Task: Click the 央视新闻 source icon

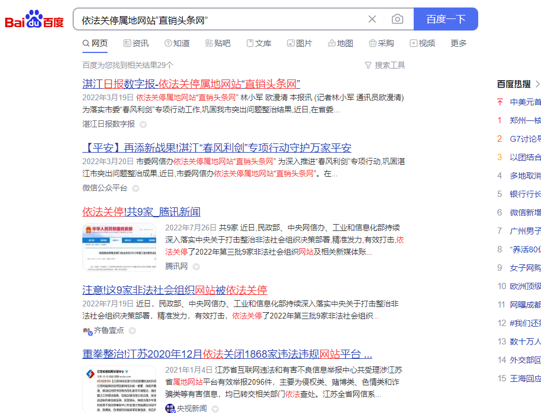Action: tap(170, 409)
